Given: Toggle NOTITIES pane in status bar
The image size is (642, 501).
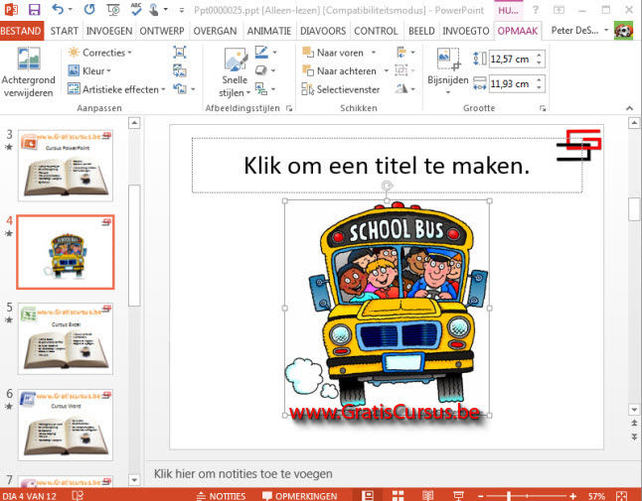Looking at the screenshot, I should (x=221, y=496).
